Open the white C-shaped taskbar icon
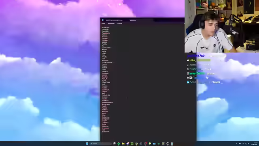Viewport: 259px width, 146px height. coord(168,144)
